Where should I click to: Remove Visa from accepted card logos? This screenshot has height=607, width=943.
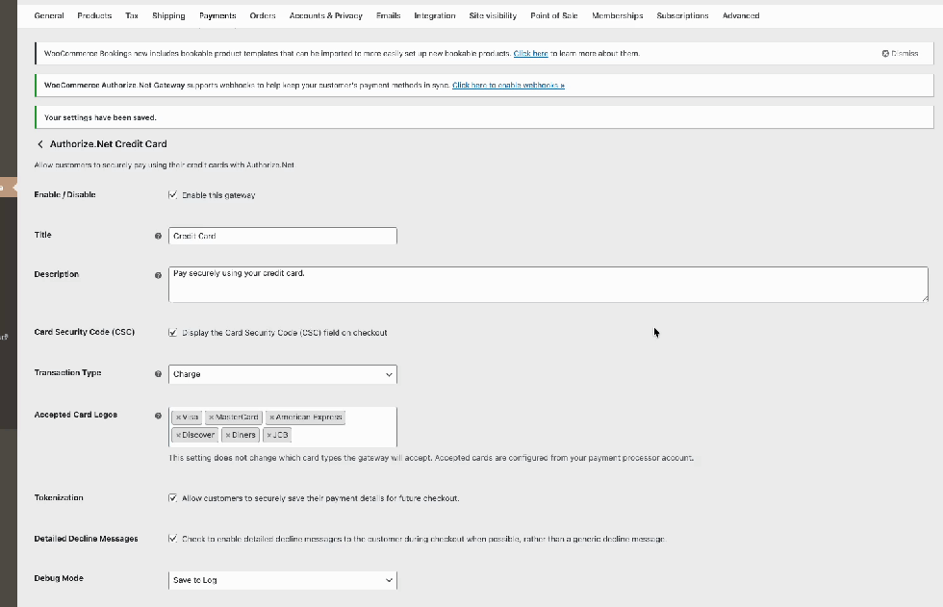pos(178,417)
